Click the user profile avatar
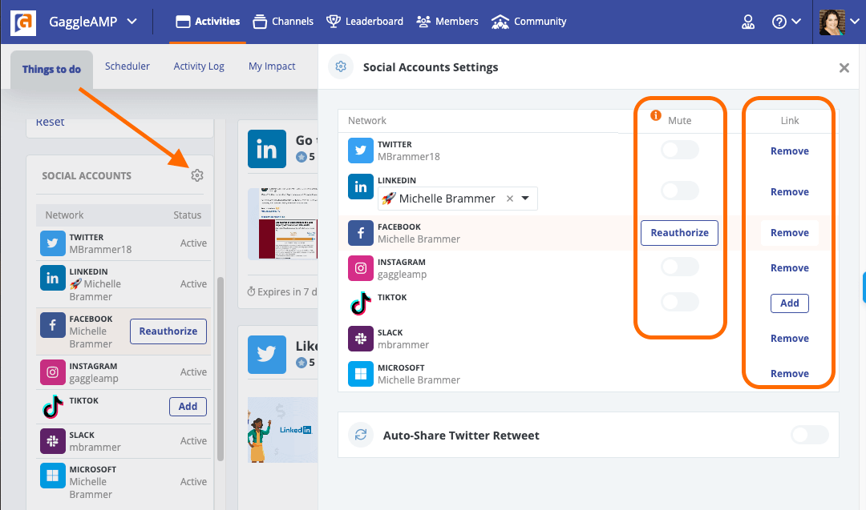 [832, 22]
